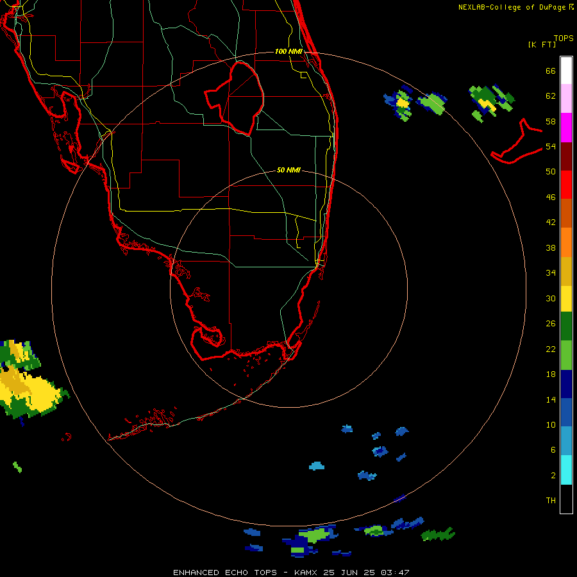Click the 50 value on the legend
Screen dimensions: 577x577
[x=551, y=171]
